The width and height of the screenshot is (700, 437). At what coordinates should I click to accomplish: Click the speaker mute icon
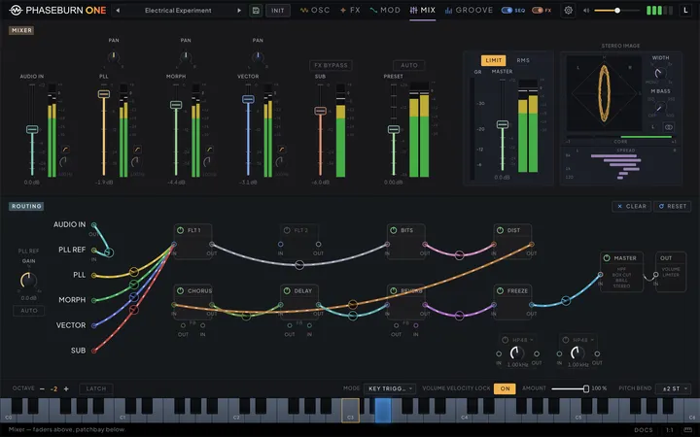point(586,11)
